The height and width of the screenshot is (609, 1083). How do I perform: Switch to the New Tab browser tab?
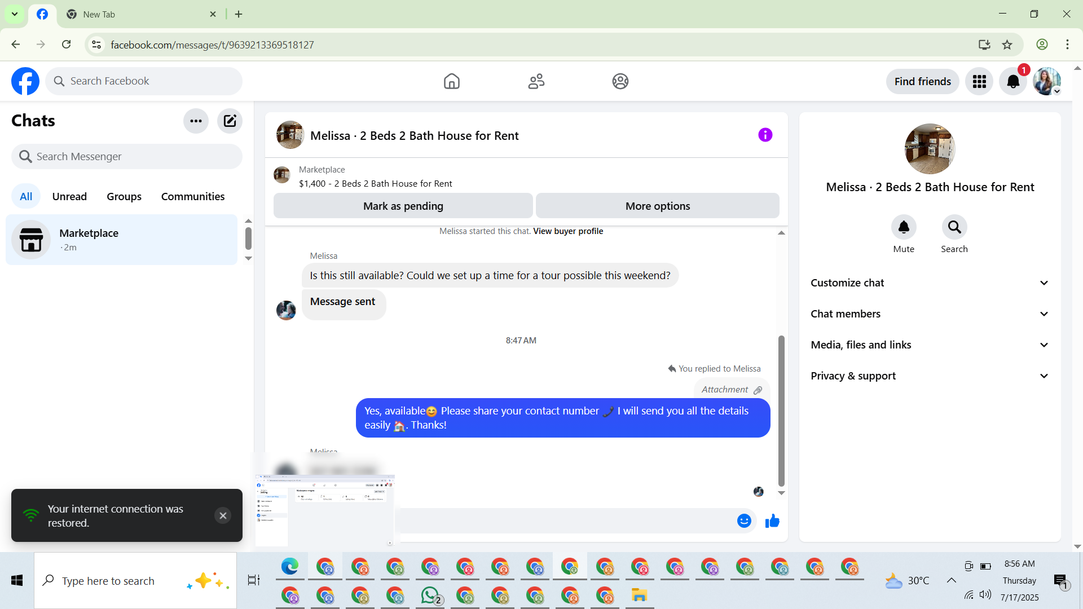click(141, 14)
